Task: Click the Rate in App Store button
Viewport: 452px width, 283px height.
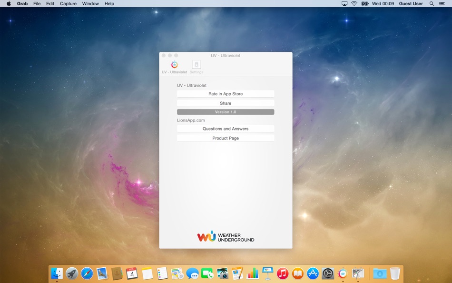Action: tap(225, 93)
